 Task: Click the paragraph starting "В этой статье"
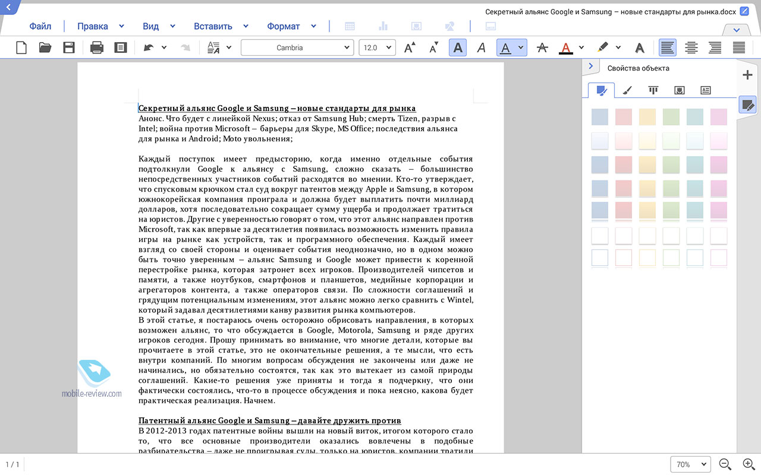(306, 360)
